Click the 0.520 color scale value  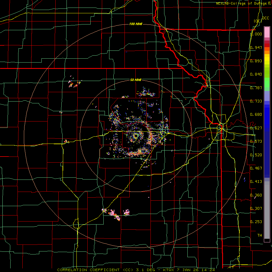point(256,155)
